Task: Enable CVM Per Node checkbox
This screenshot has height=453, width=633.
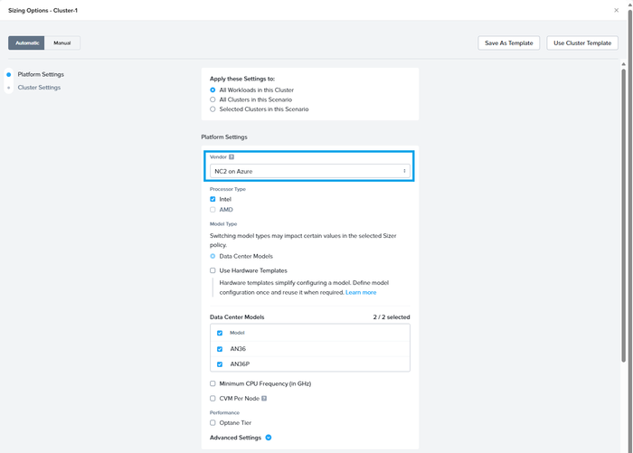Action: [213, 399]
